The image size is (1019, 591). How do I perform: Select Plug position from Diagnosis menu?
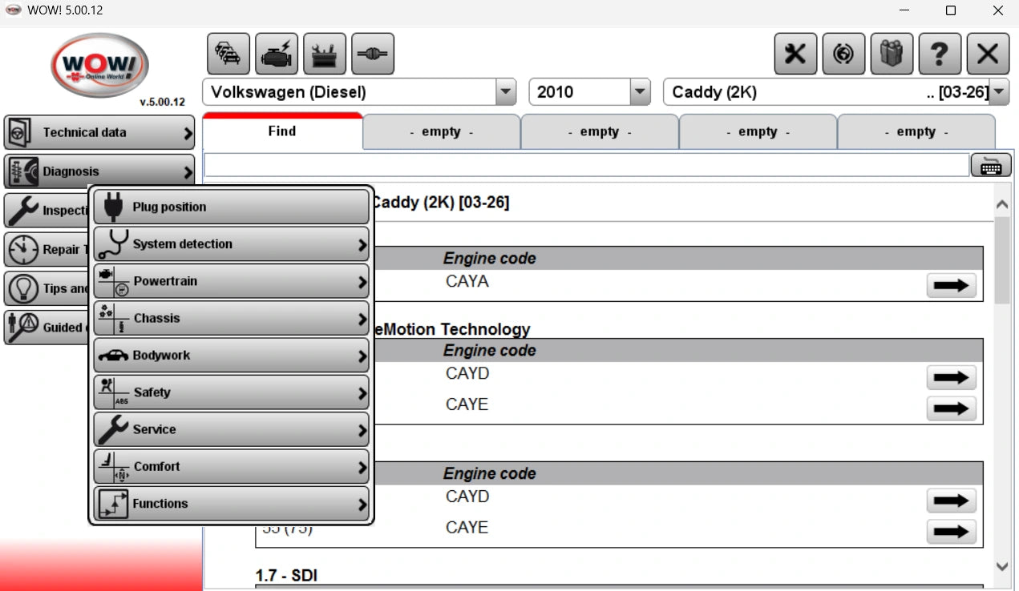click(232, 207)
